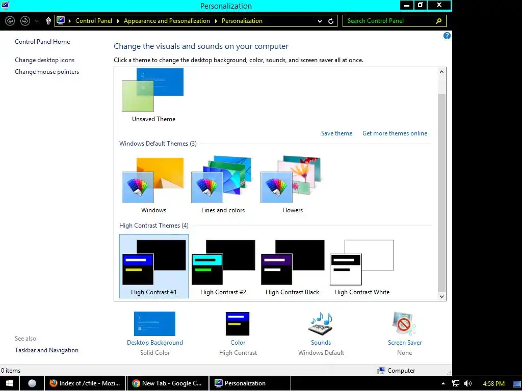This screenshot has width=522, height=391.
Task: Go back using the back arrow
Action: click(x=10, y=21)
